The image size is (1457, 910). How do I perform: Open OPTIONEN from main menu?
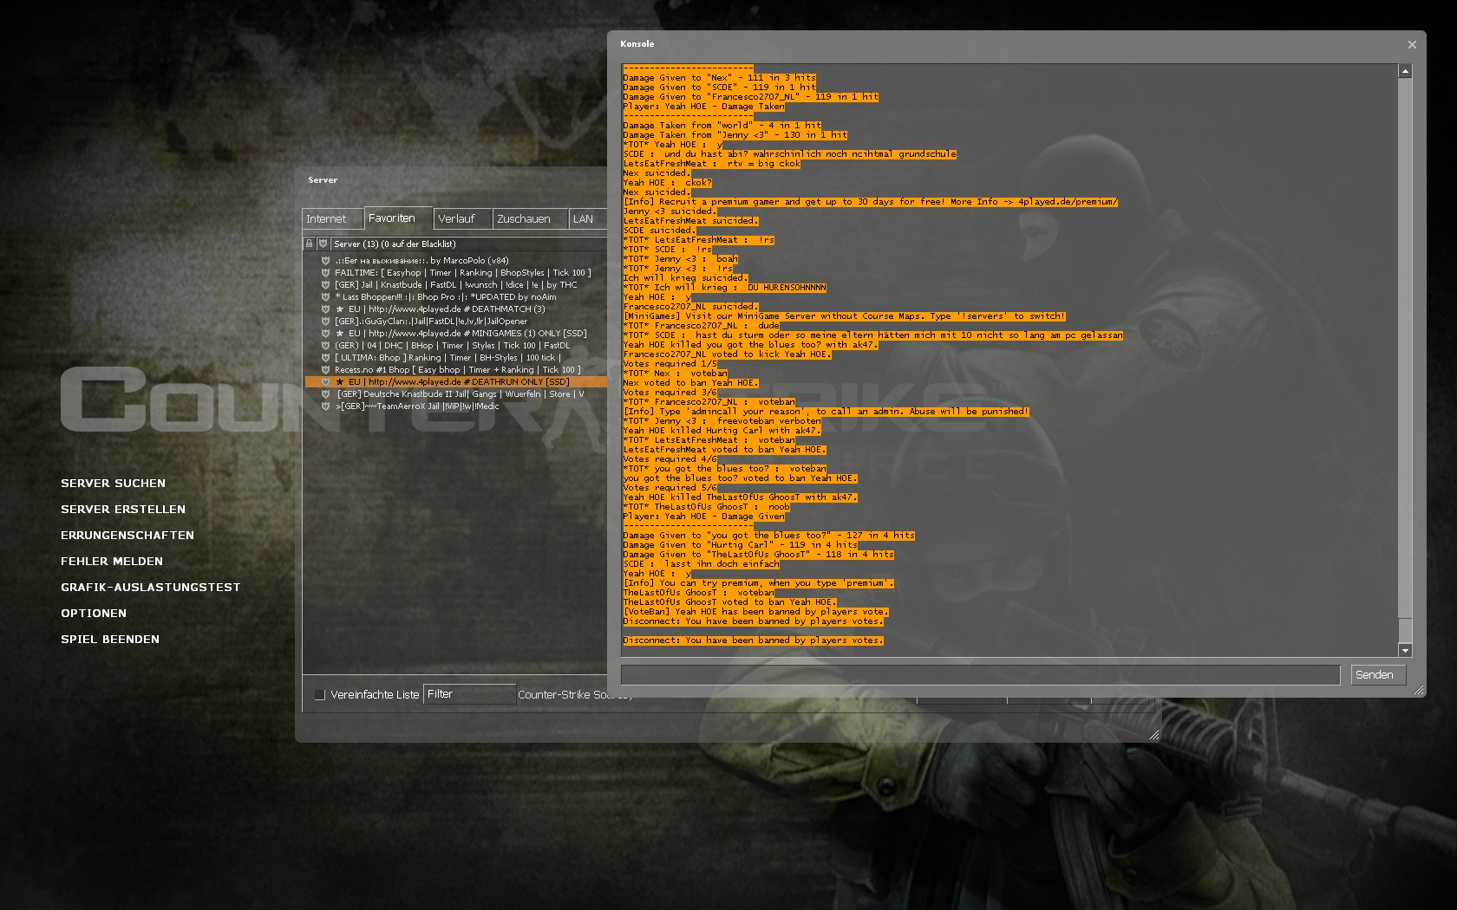click(94, 614)
